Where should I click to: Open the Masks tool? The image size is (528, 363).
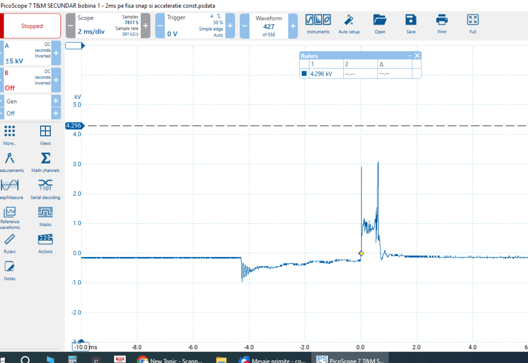coord(45,216)
